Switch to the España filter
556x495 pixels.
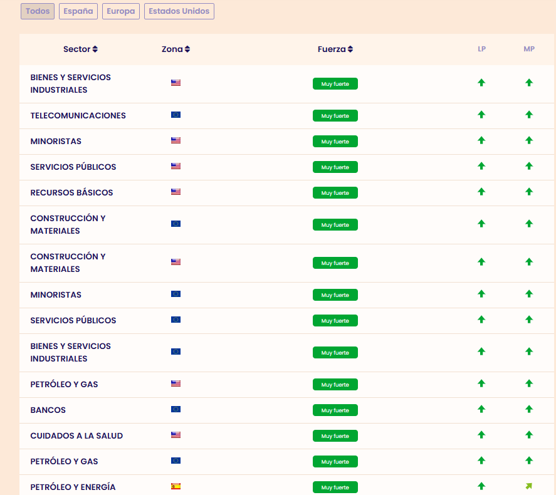(x=78, y=11)
